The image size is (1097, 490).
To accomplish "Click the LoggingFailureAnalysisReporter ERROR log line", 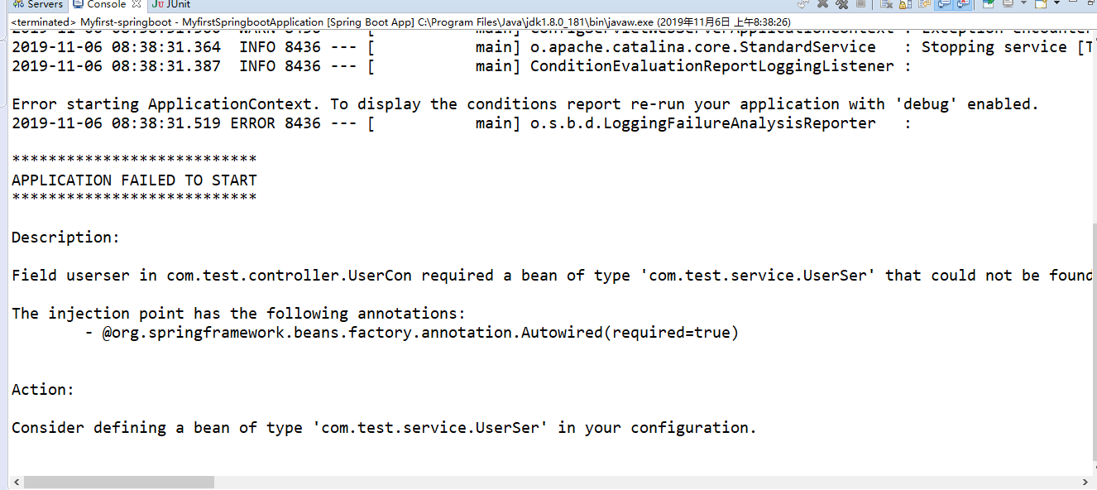I will 462,122.
